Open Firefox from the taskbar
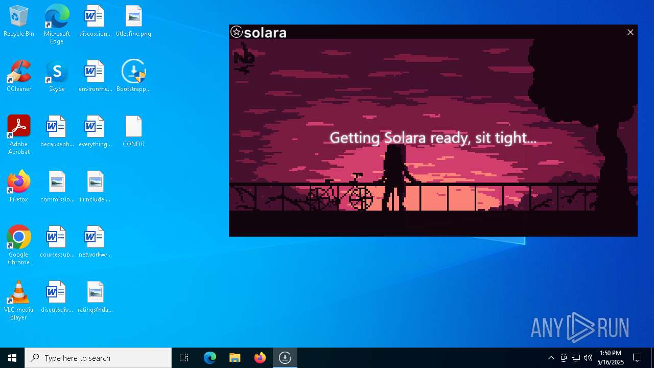Viewport: 654px width, 368px height. (260, 358)
